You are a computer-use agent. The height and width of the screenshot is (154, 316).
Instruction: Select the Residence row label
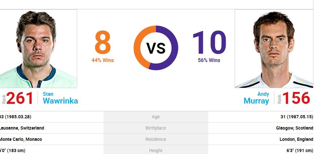(156, 139)
